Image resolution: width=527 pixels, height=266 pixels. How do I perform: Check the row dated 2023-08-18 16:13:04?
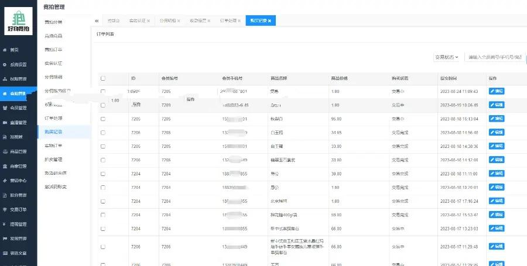pos(103,119)
